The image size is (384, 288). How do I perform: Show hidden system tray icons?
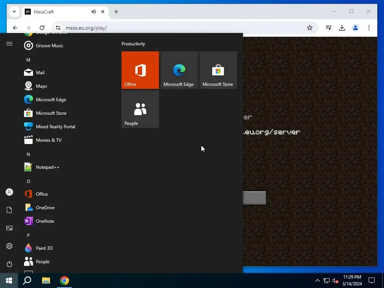coord(317,280)
